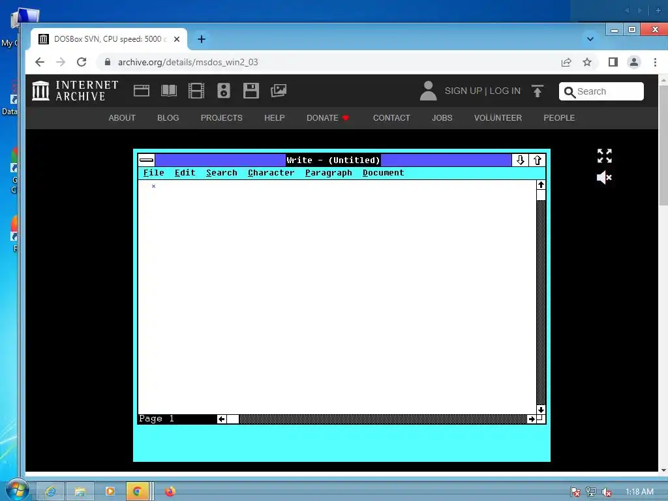Click the vertical scrollbar up arrow in Write
Screen dimensions: 668x501
coord(541,185)
